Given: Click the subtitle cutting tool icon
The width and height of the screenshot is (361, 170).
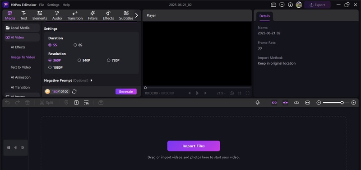Looking at the screenshot, I should [x=86, y=103].
